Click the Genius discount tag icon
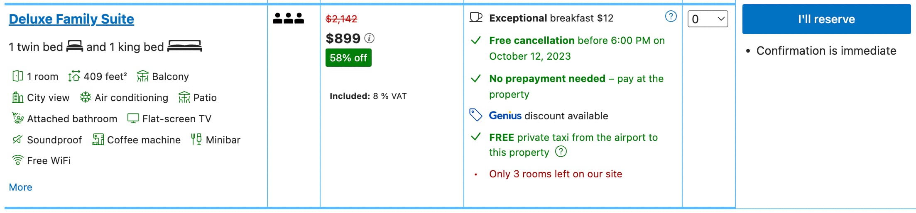 (x=475, y=115)
